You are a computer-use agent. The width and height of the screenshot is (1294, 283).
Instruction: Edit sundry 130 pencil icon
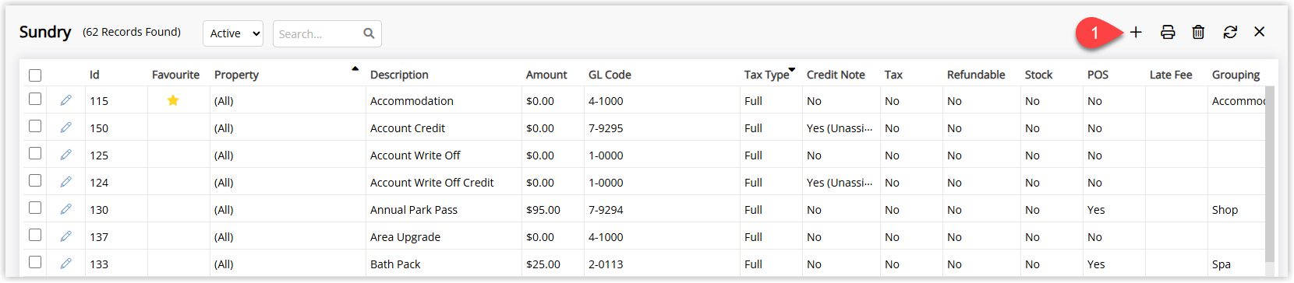point(65,209)
